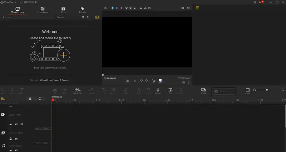Open the Effects tab
Screen dimensions: 286x152
coord(83,10)
